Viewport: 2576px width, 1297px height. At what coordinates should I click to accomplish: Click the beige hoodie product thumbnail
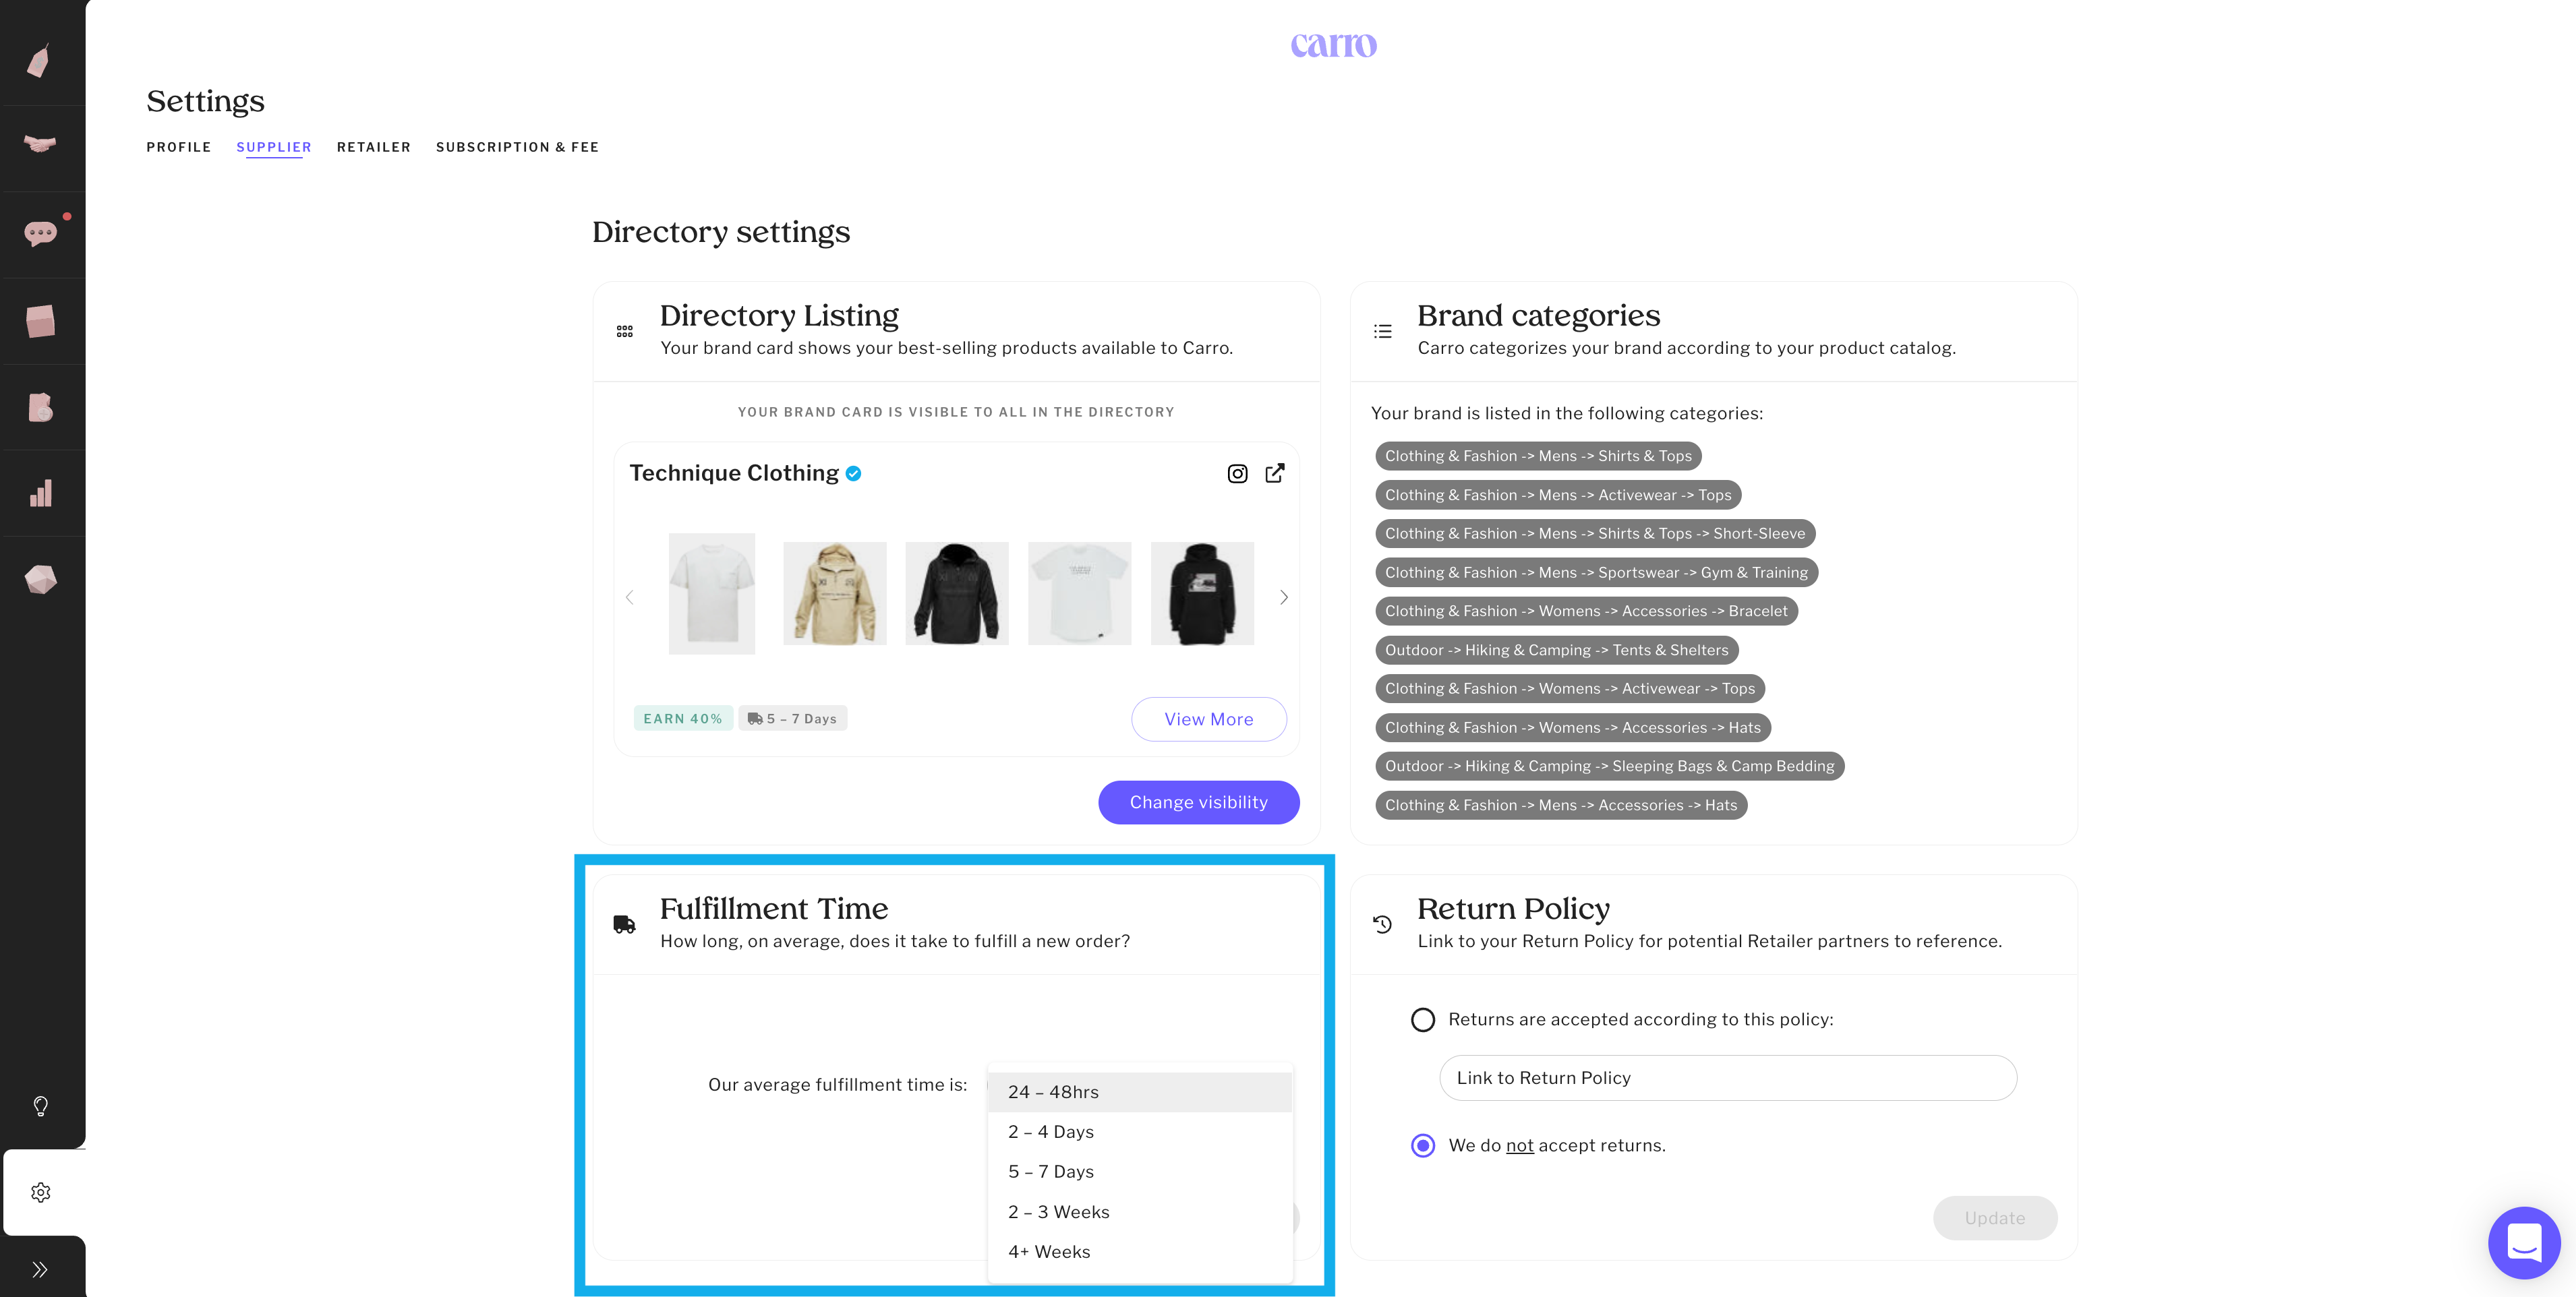[x=834, y=594]
